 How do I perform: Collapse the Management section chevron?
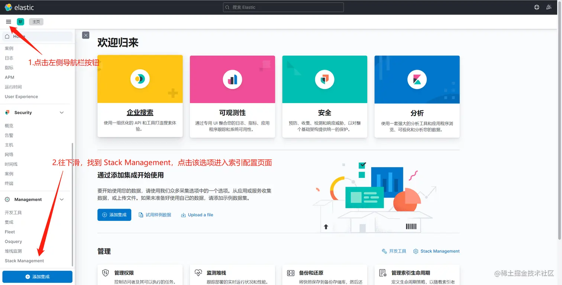[62, 199]
